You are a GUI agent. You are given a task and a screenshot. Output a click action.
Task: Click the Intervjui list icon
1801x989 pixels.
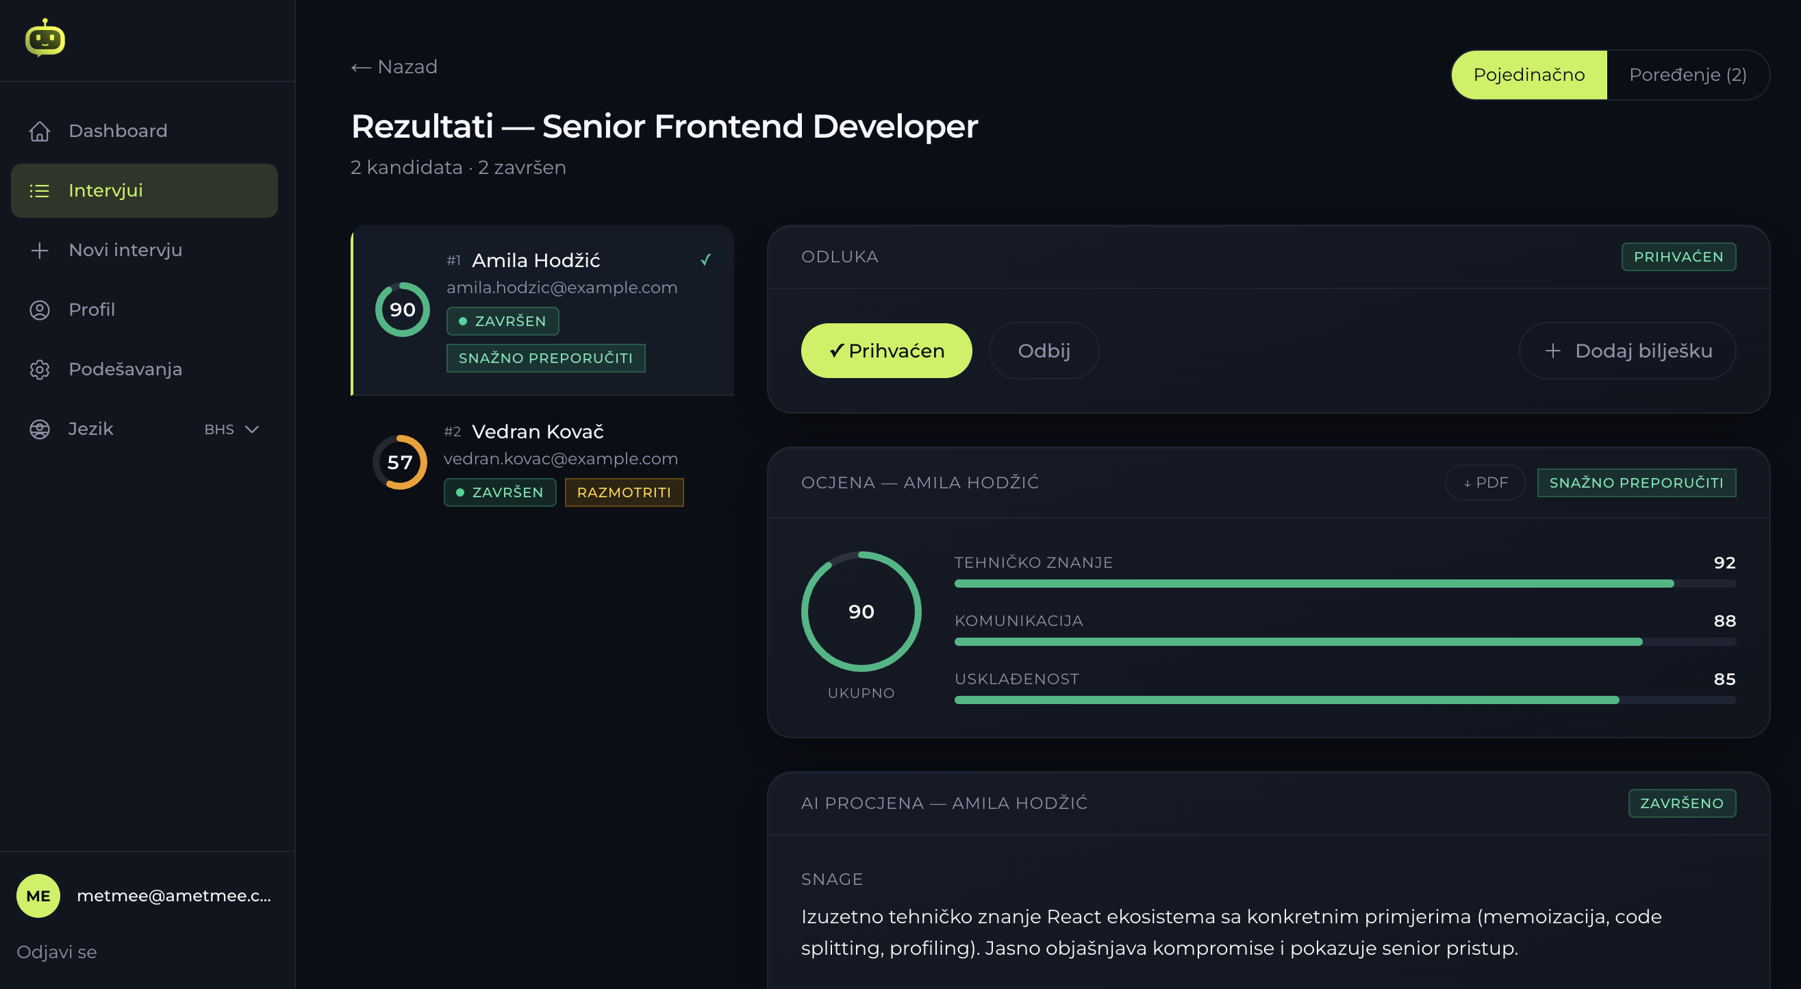click(x=40, y=190)
